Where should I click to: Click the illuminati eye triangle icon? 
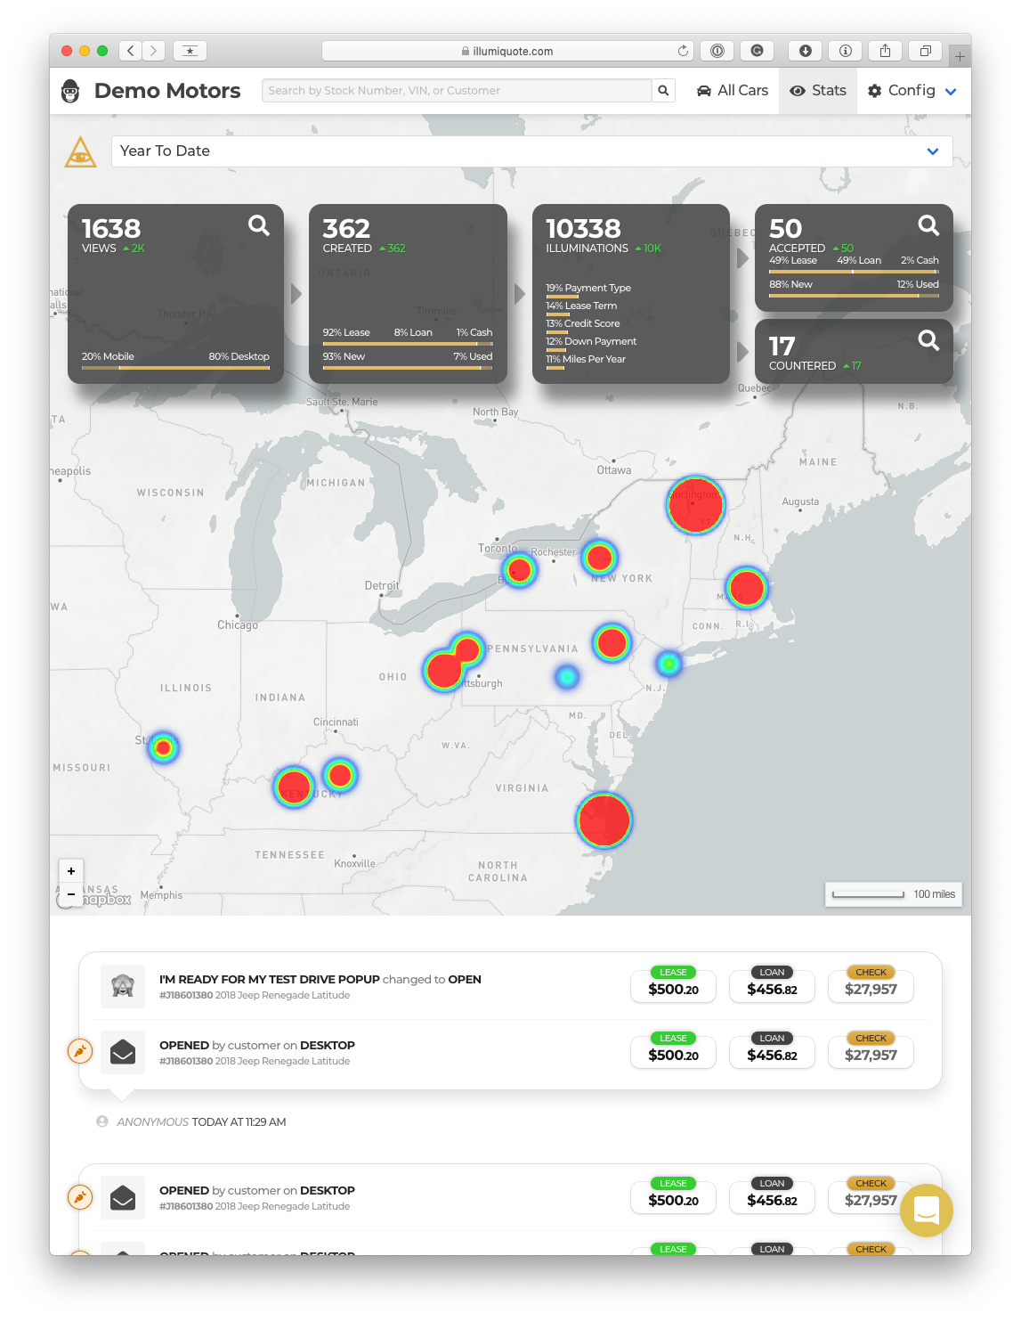point(81,152)
